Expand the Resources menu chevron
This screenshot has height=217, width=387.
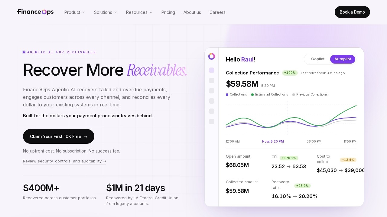point(151,12)
